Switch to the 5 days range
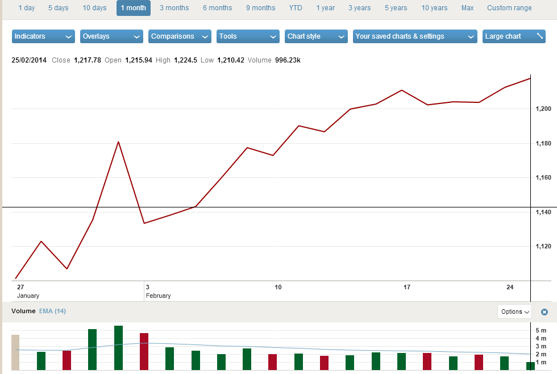 click(58, 8)
